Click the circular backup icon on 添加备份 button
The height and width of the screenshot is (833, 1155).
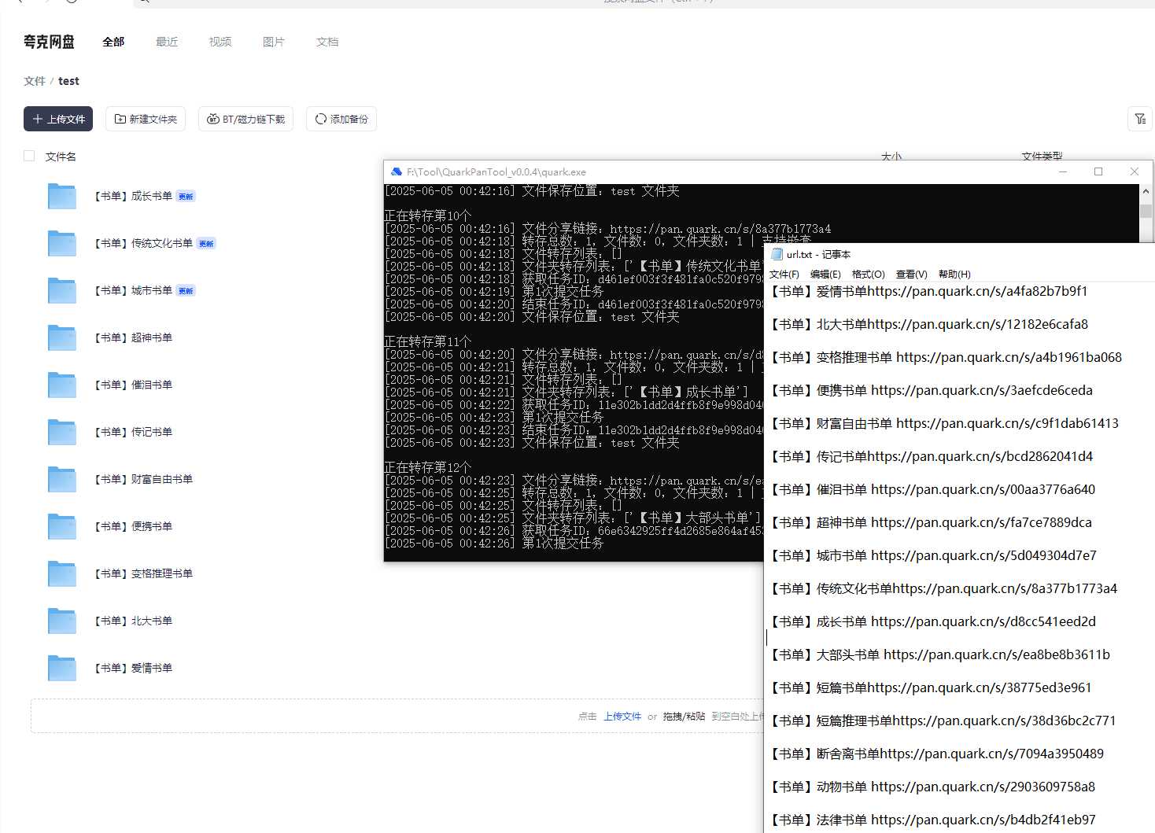(319, 119)
